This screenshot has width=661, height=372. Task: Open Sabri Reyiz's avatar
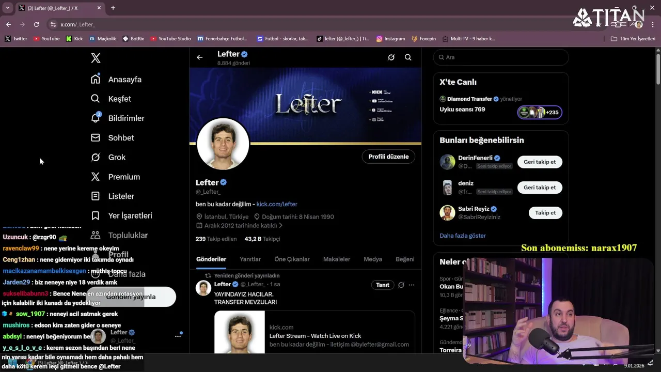(x=447, y=213)
